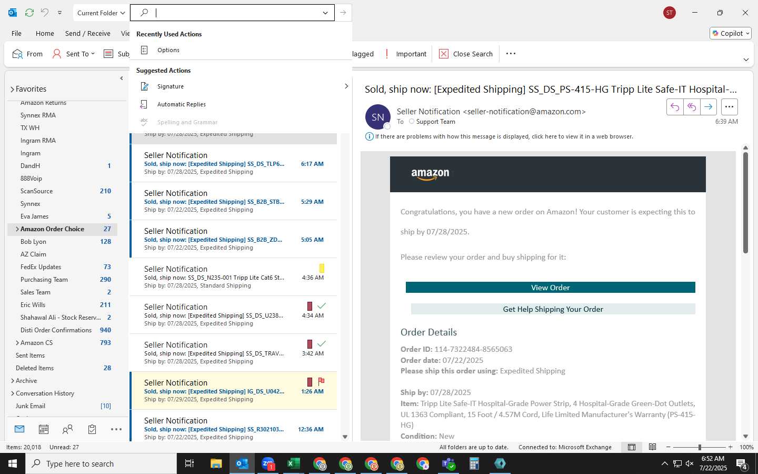Viewport: 758px width, 474px height.
Task: Click the message list scroll down arrow
Action: (345, 437)
